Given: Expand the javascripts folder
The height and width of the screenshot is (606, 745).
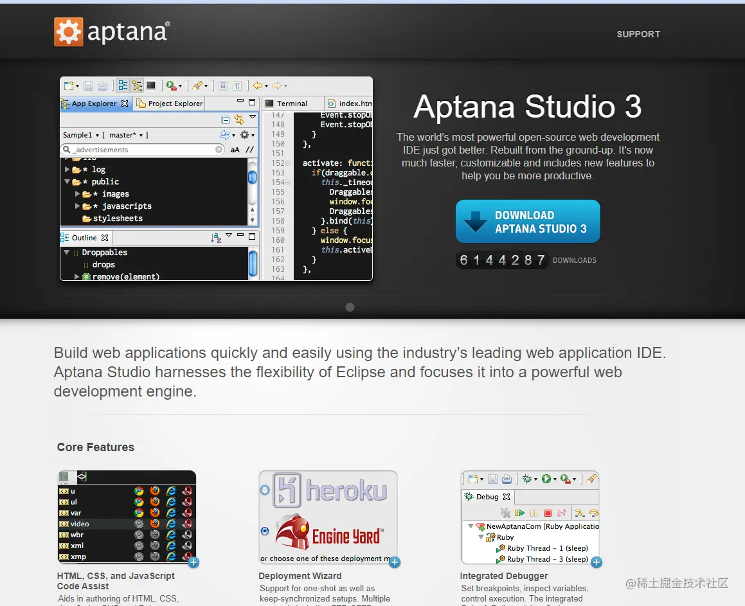Looking at the screenshot, I should (77, 206).
